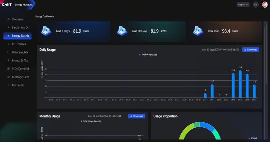
Task: Open My Profile in the sidebar
Action: tap(18, 85)
